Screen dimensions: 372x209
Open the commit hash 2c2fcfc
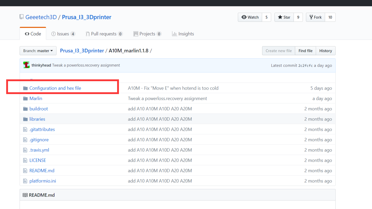pos(305,65)
